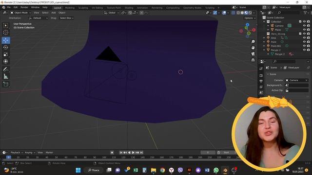Select the Annotate tool

click(5, 69)
